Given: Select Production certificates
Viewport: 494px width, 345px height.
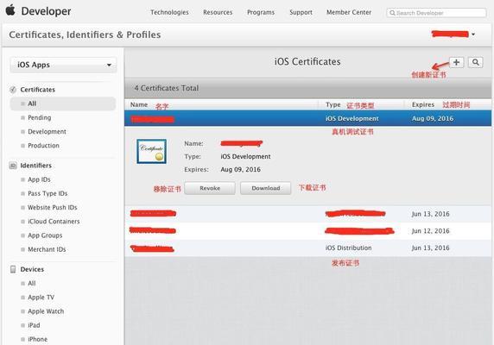Looking at the screenshot, I should coord(43,146).
